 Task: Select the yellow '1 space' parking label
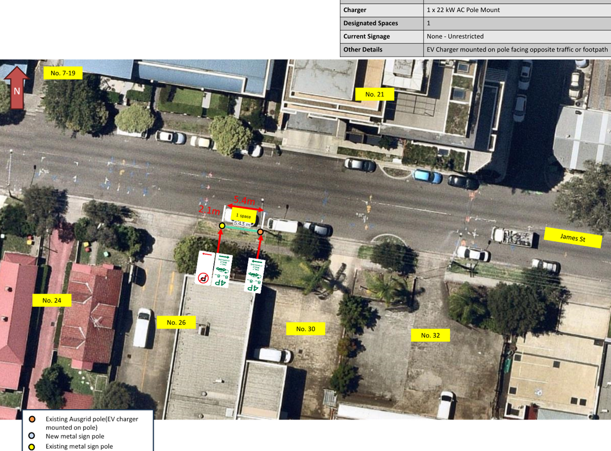click(243, 216)
